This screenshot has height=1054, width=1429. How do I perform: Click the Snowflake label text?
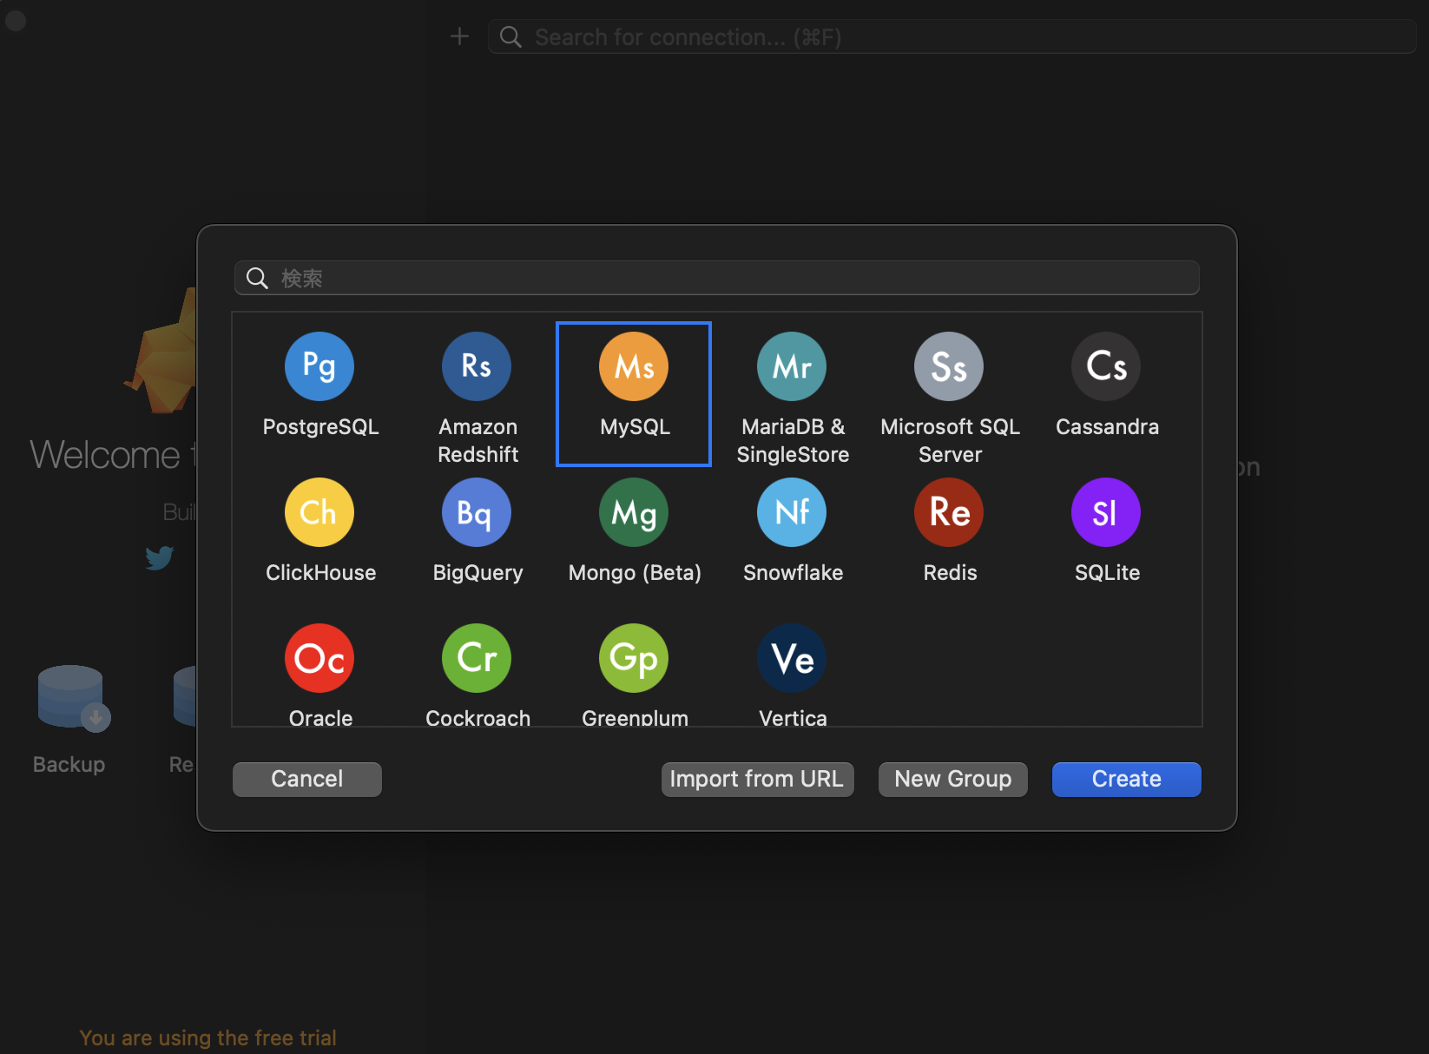(x=793, y=573)
